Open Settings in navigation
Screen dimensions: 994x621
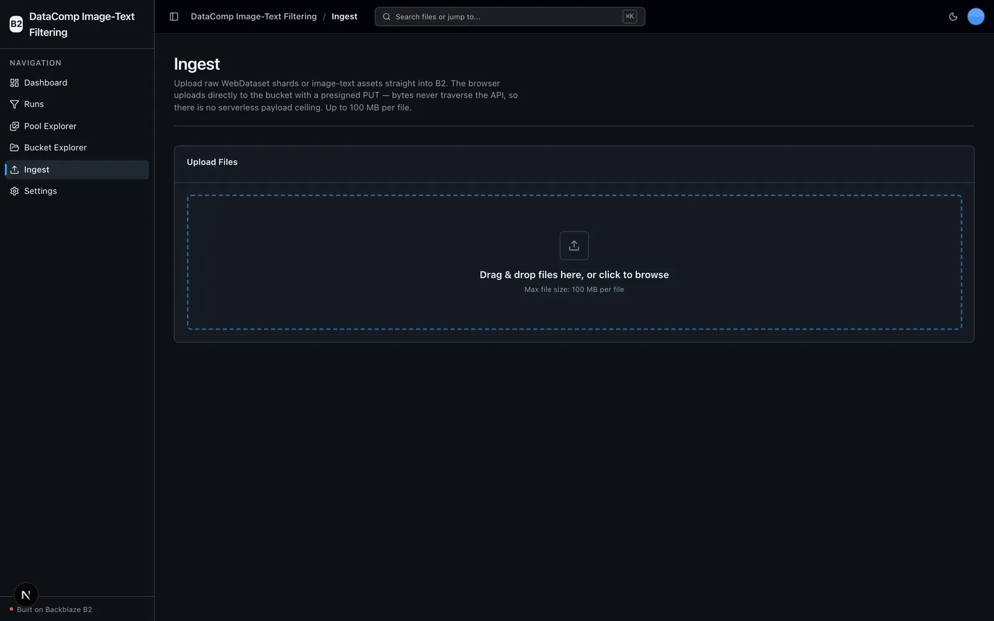coord(77,191)
